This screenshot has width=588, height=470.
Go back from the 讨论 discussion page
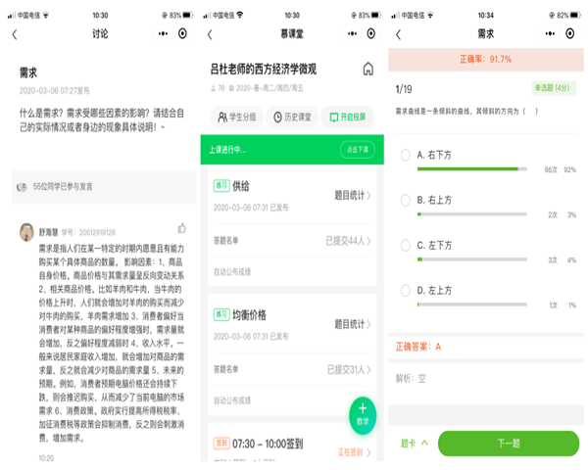15,34
